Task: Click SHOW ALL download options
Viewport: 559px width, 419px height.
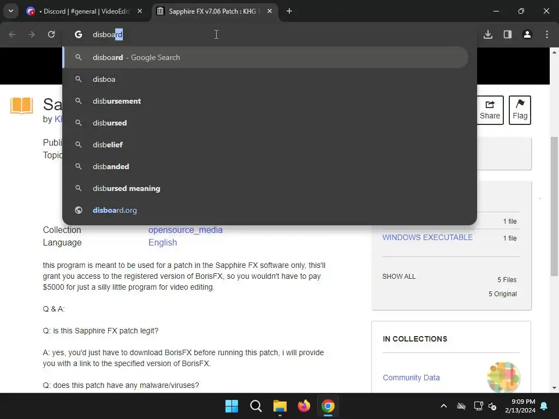Action: click(399, 277)
